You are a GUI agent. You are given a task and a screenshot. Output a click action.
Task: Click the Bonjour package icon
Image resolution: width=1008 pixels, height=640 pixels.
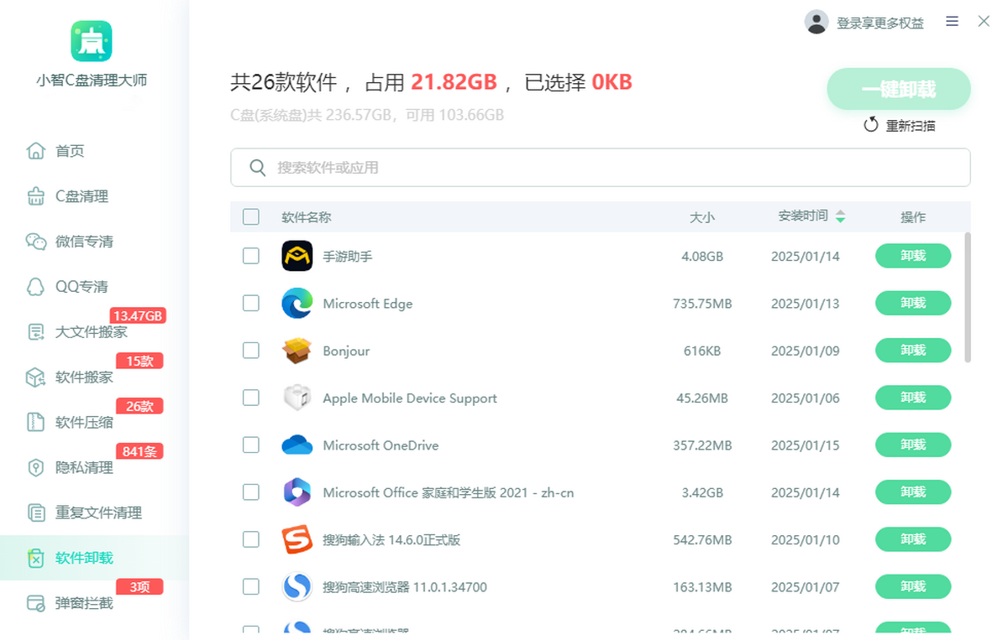[297, 351]
